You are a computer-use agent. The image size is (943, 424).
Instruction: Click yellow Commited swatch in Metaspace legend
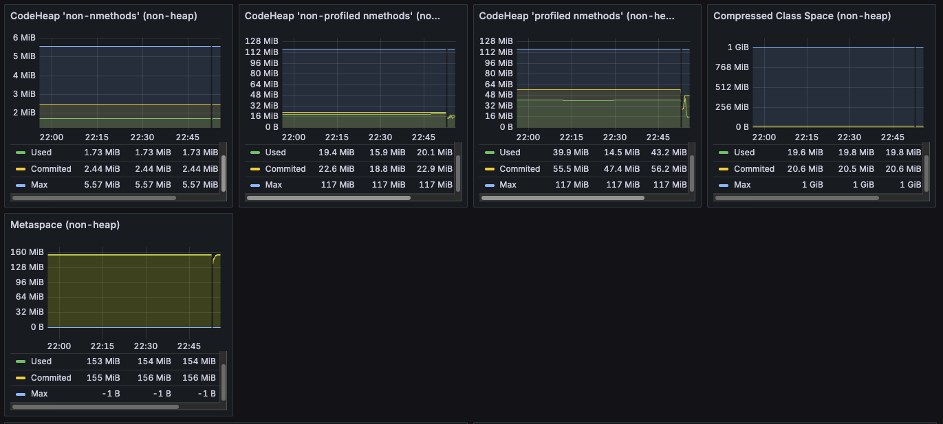tap(21, 377)
